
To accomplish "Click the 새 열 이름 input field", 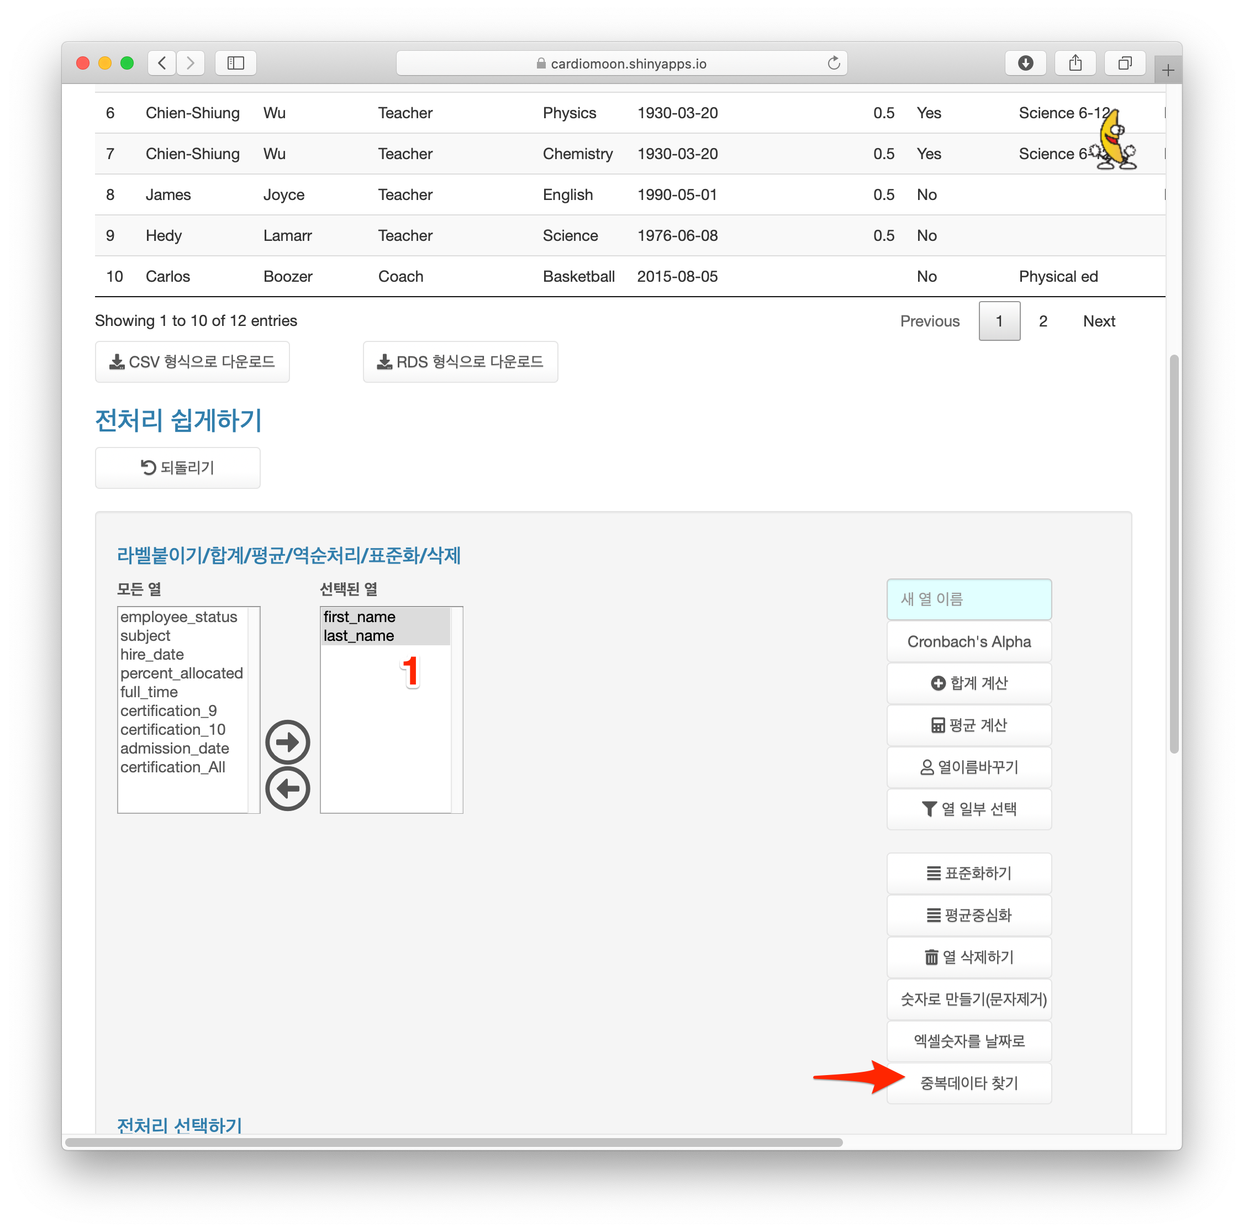I will (x=968, y=599).
